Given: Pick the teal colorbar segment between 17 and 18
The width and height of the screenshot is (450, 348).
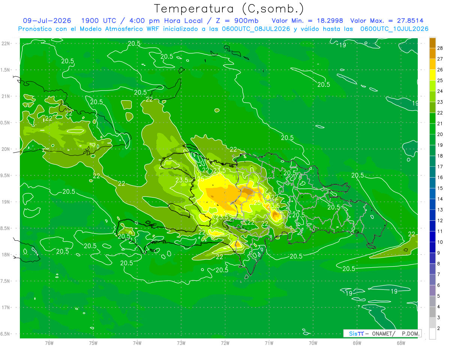Looking at the screenshot, I should click(x=432, y=161).
